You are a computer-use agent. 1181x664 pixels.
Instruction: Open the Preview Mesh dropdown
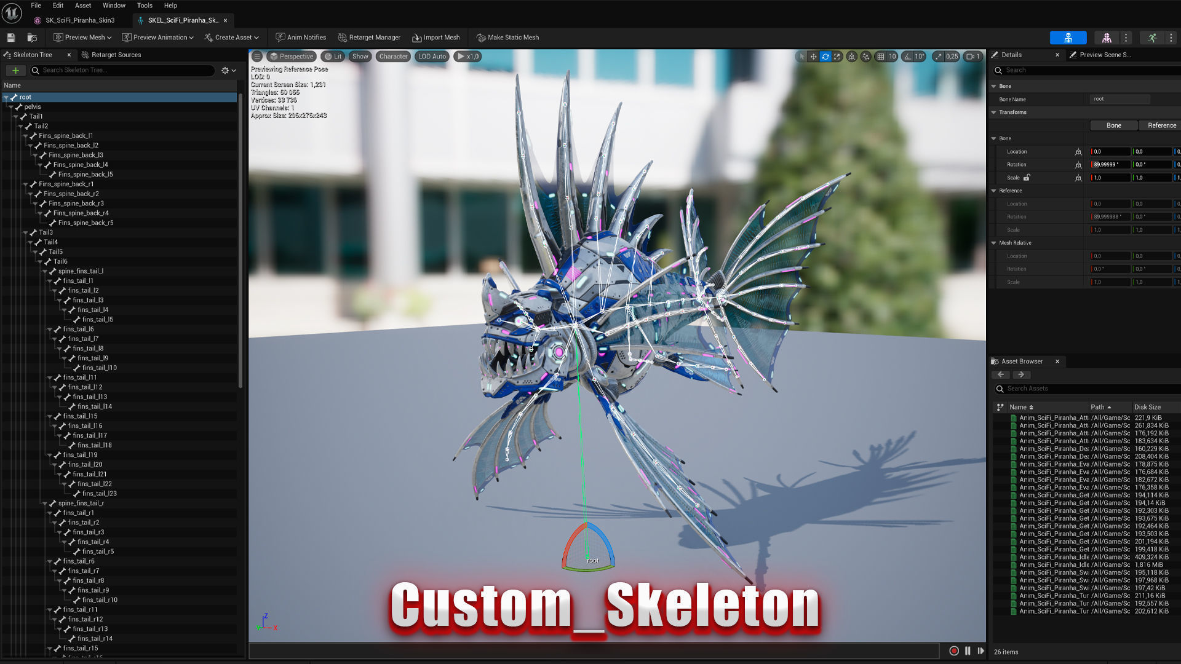point(82,38)
